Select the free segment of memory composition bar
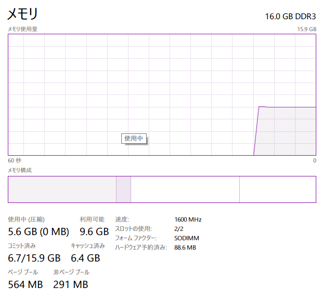 pos(278,189)
